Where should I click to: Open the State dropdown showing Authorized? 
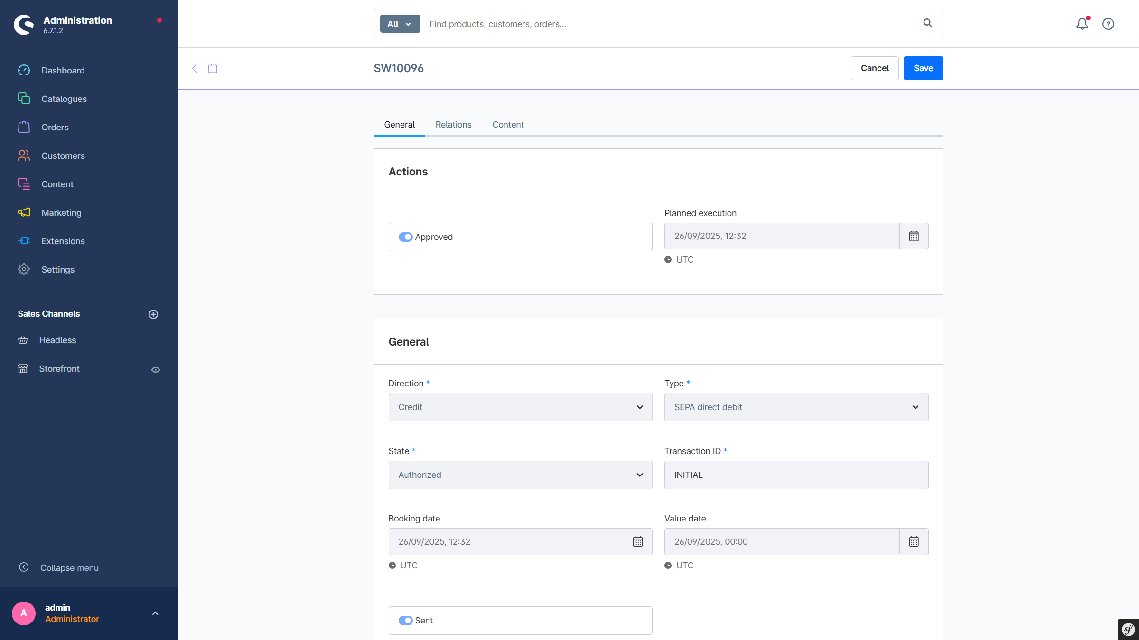(520, 475)
